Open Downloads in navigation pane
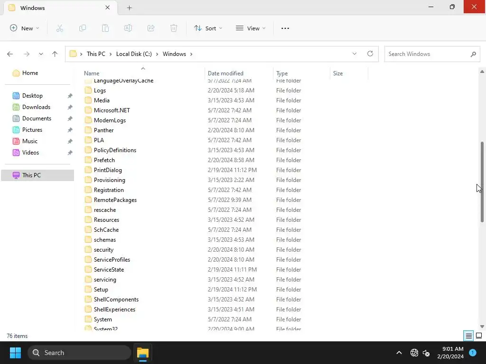Viewport: 486px width, 364px height. (36, 107)
